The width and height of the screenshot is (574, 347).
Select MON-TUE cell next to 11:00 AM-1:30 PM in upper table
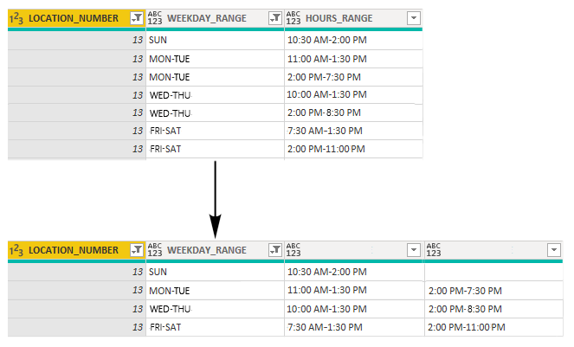[216, 59]
